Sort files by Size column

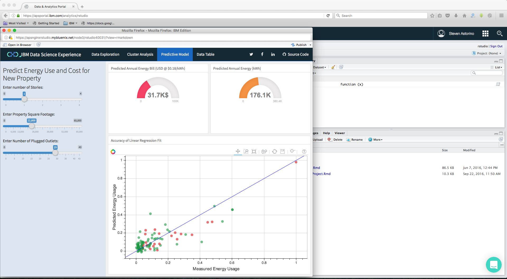click(445, 150)
